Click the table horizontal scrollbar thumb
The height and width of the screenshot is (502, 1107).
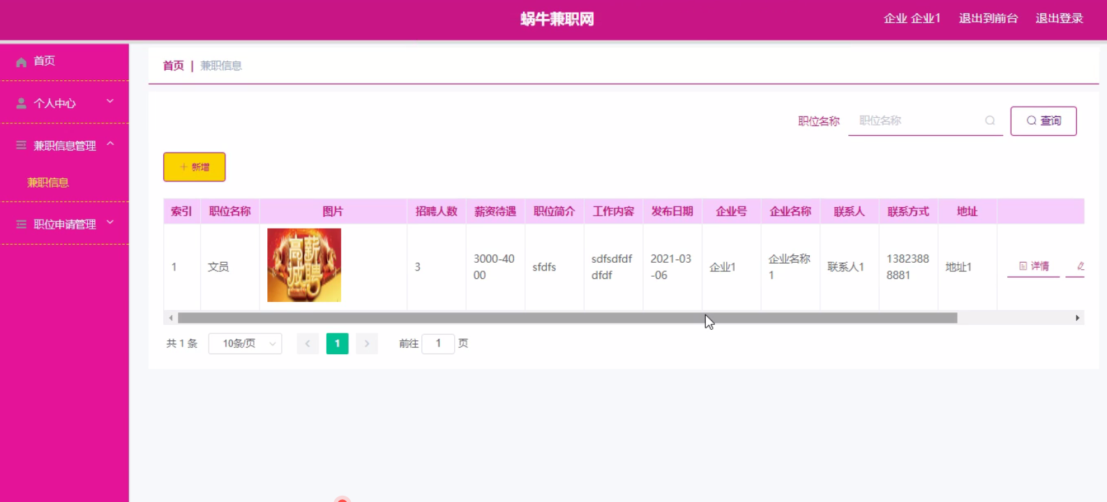[567, 318]
